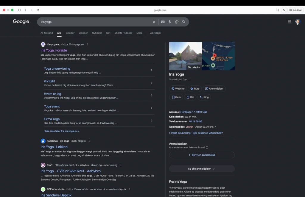Expand opening hours next to Åbner 09.00 ons.
The width and height of the screenshot is (305, 197).
pyautogui.click(x=215, y=127)
